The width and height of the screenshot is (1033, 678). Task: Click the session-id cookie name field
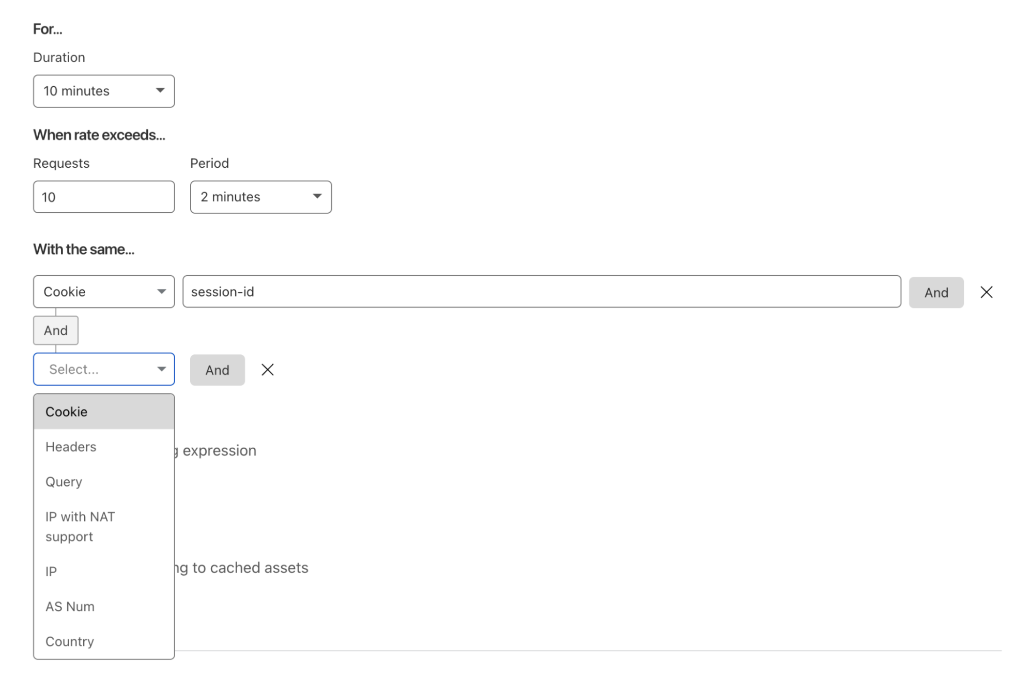(540, 291)
